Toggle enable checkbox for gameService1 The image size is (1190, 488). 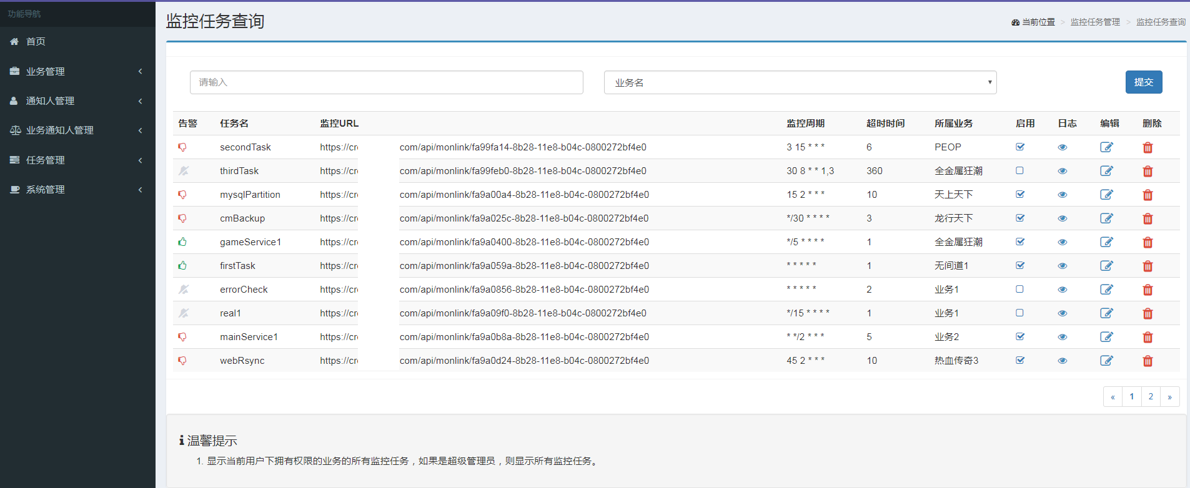pyautogui.click(x=1020, y=242)
